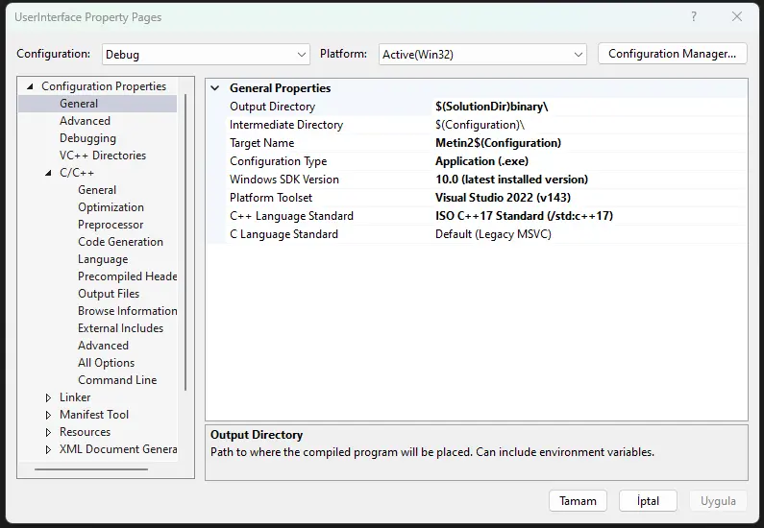Image resolution: width=764 pixels, height=528 pixels.
Task: Open the Code Generation page under C/C++
Action: (x=120, y=242)
